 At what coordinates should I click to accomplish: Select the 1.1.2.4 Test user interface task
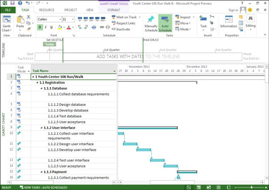point(68,160)
